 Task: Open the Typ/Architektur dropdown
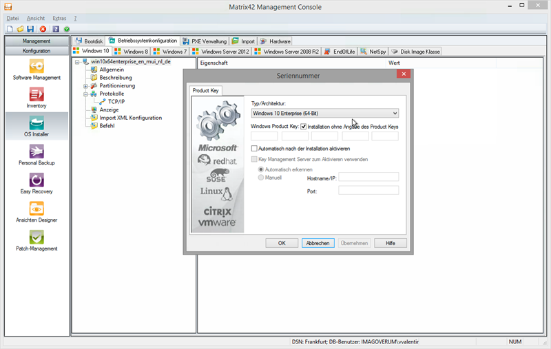pos(325,113)
